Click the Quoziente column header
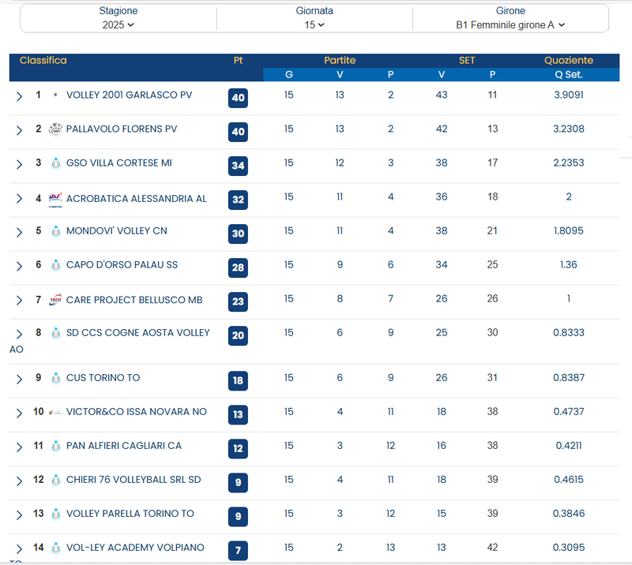The width and height of the screenshot is (632, 565). click(x=568, y=61)
